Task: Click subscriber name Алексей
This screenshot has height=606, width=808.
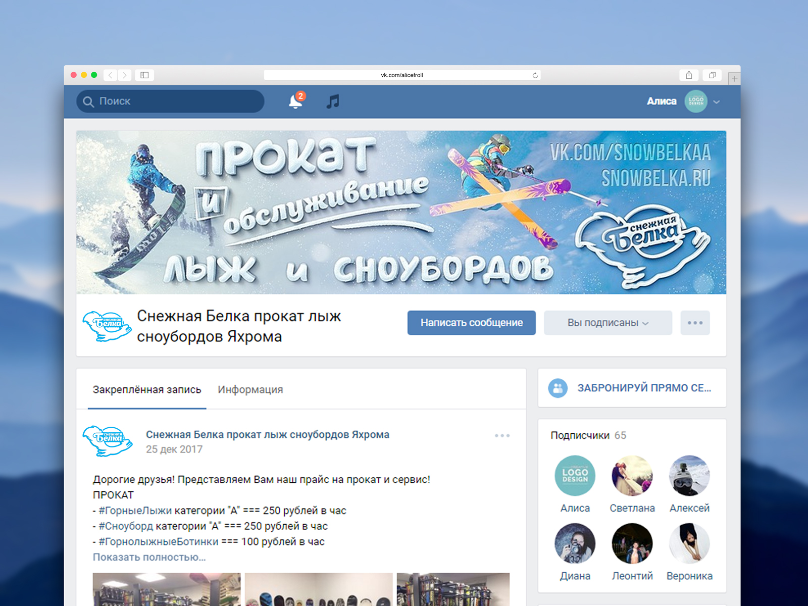Action: [689, 508]
